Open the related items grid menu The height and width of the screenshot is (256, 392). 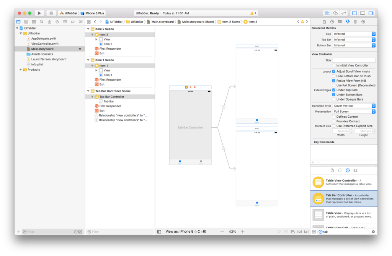point(89,22)
